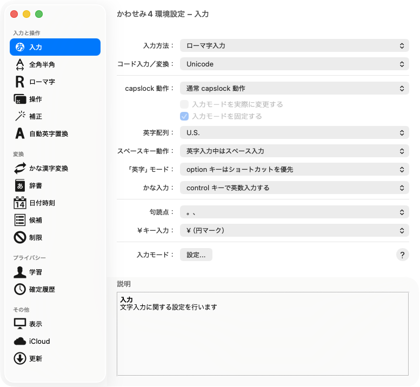Open the 入力方法 ローマ字入力 dropdown

click(x=294, y=46)
